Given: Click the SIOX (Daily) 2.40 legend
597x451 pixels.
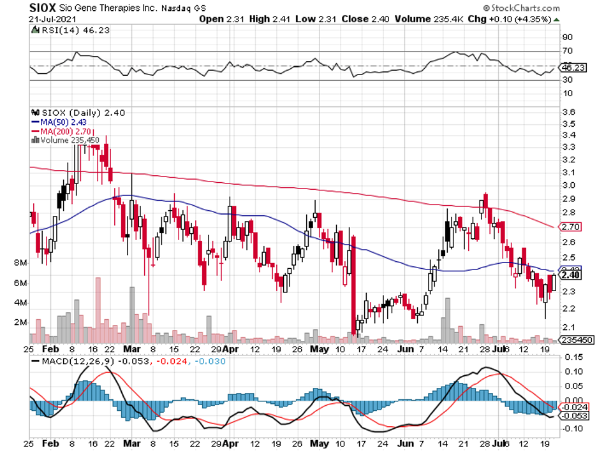Looking at the screenshot, I should (x=84, y=113).
